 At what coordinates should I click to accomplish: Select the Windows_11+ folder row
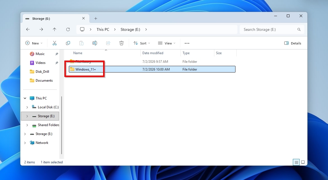tap(152, 69)
